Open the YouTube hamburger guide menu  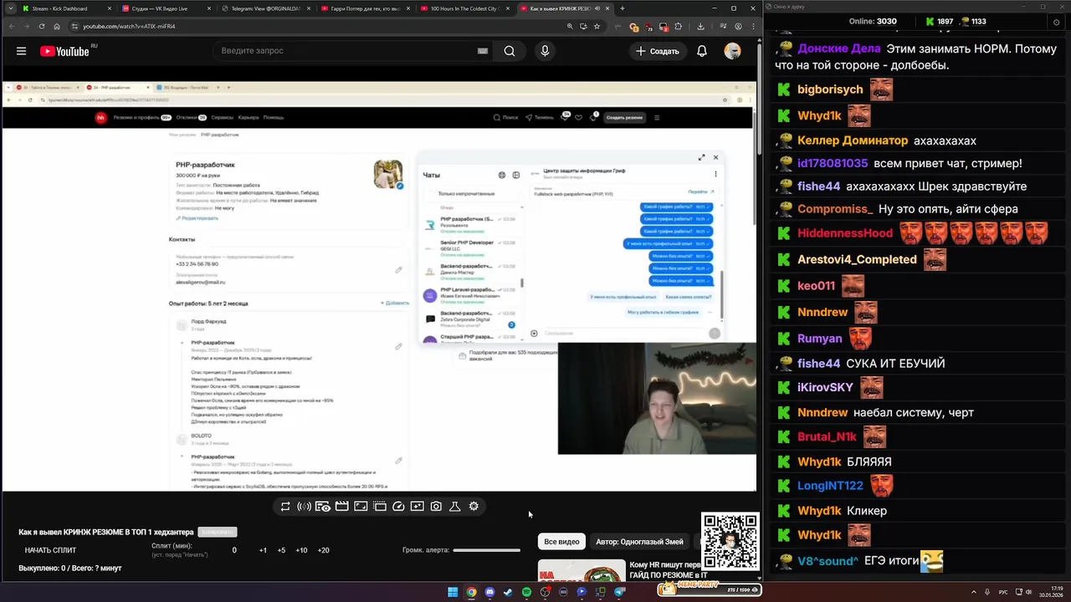(21, 51)
